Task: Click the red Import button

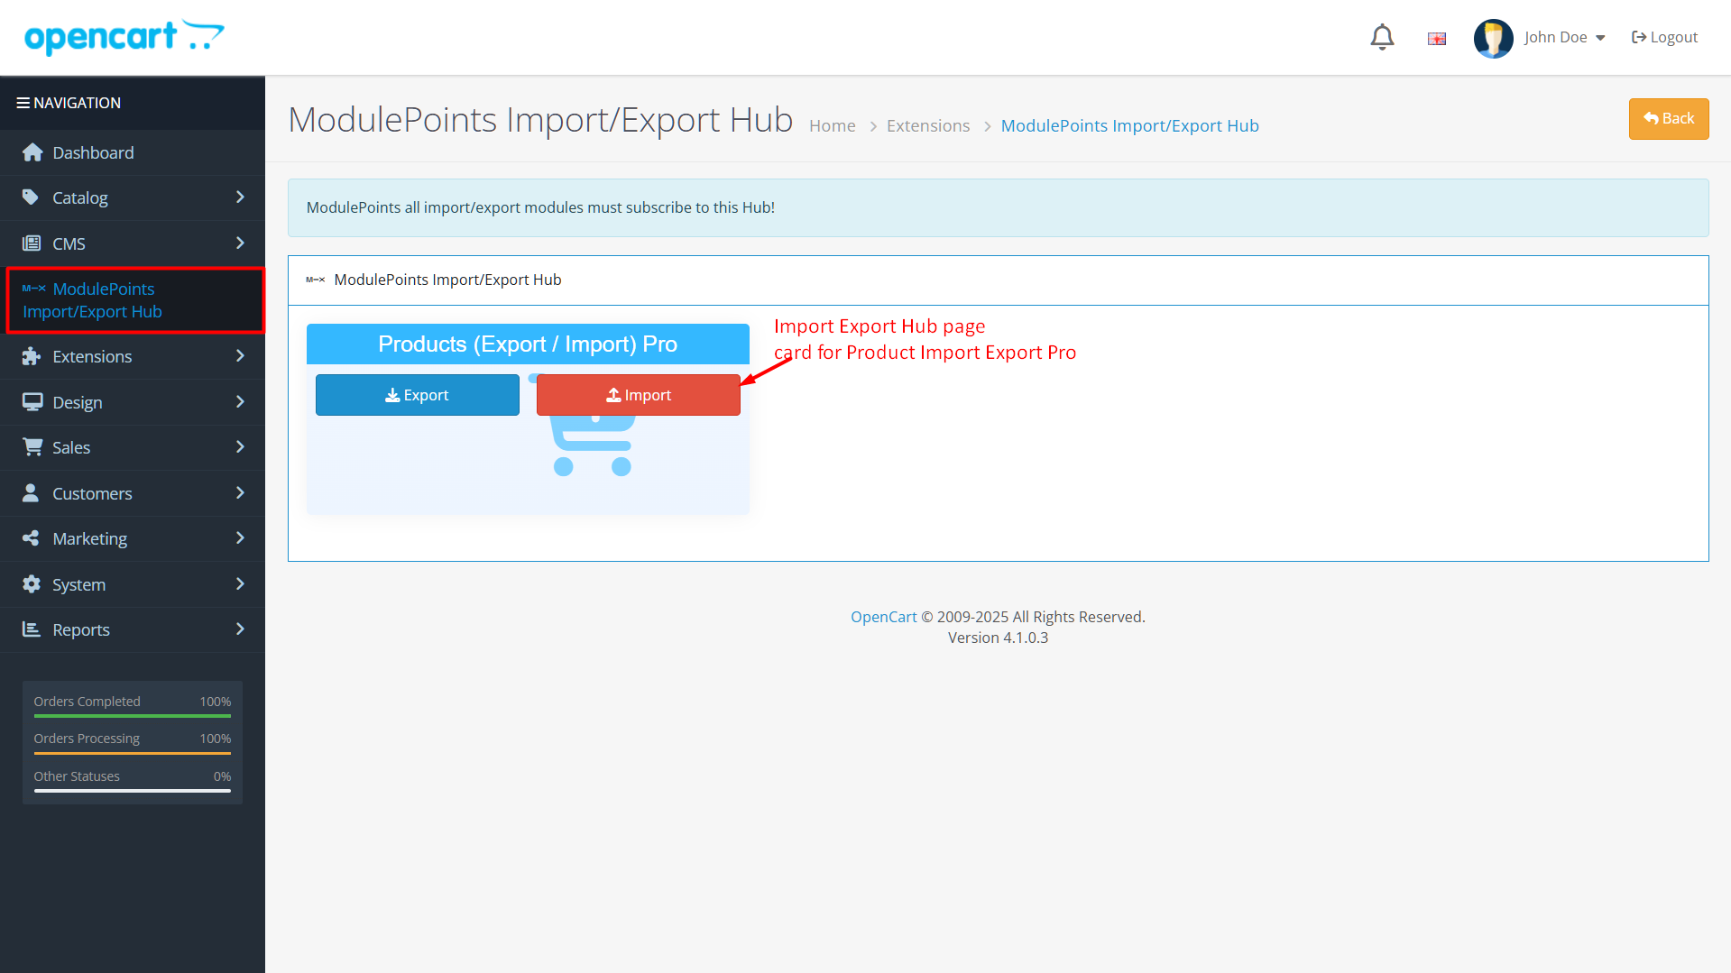Action: click(x=639, y=395)
